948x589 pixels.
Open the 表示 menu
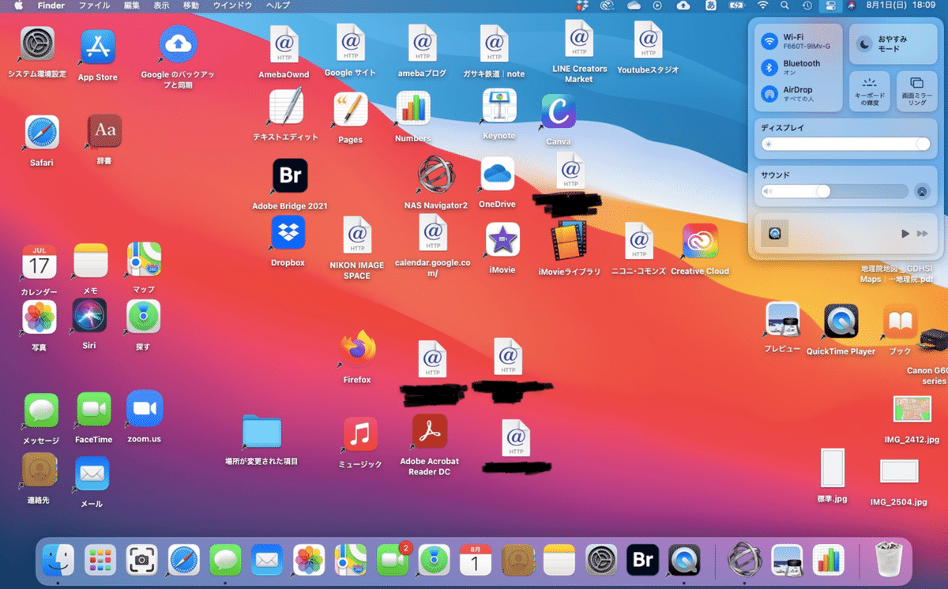pos(161,6)
